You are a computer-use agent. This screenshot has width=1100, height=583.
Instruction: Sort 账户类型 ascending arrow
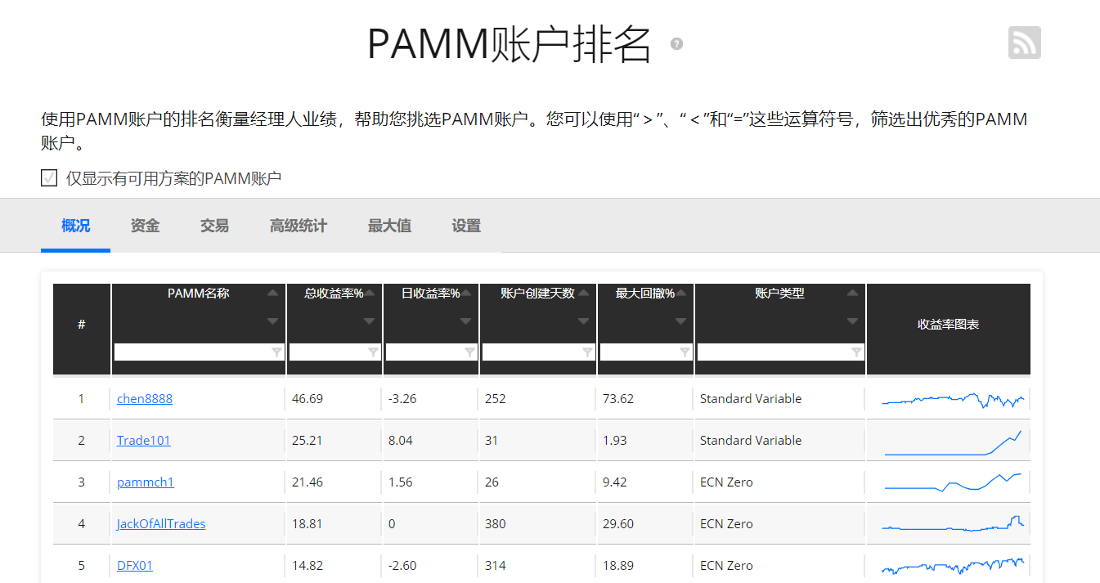[852, 293]
